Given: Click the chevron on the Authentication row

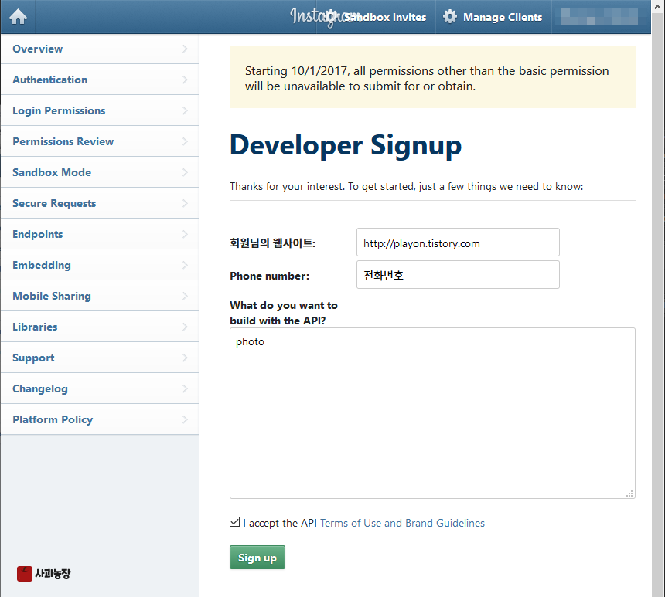Looking at the screenshot, I should point(185,80).
